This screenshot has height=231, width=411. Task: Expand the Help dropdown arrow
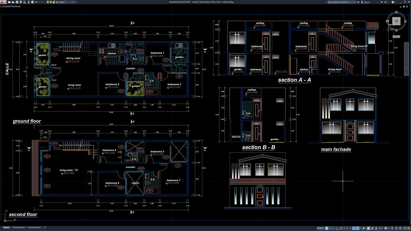(x=396, y=2)
